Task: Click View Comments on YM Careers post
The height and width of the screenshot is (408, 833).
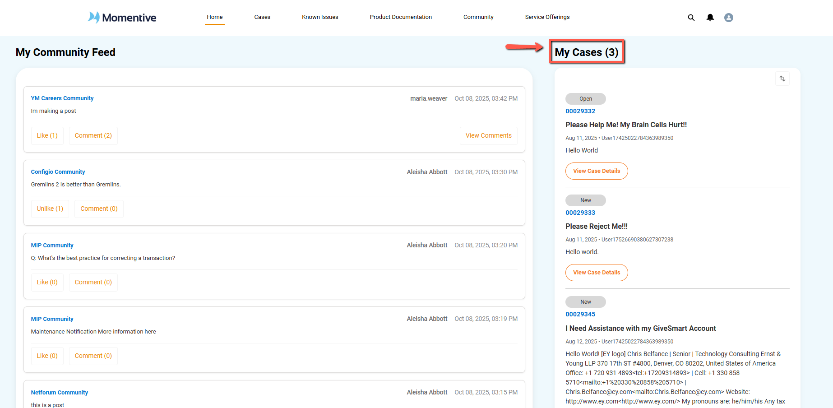Action: 488,135
